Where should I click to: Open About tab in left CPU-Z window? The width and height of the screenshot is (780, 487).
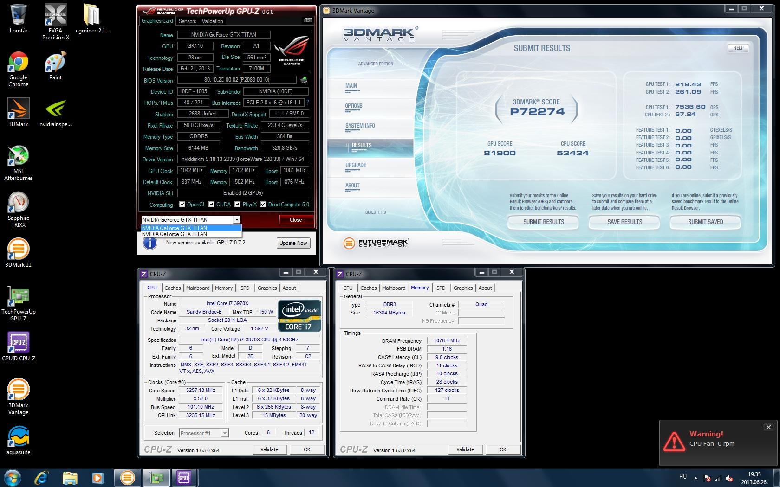pyautogui.click(x=289, y=288)
